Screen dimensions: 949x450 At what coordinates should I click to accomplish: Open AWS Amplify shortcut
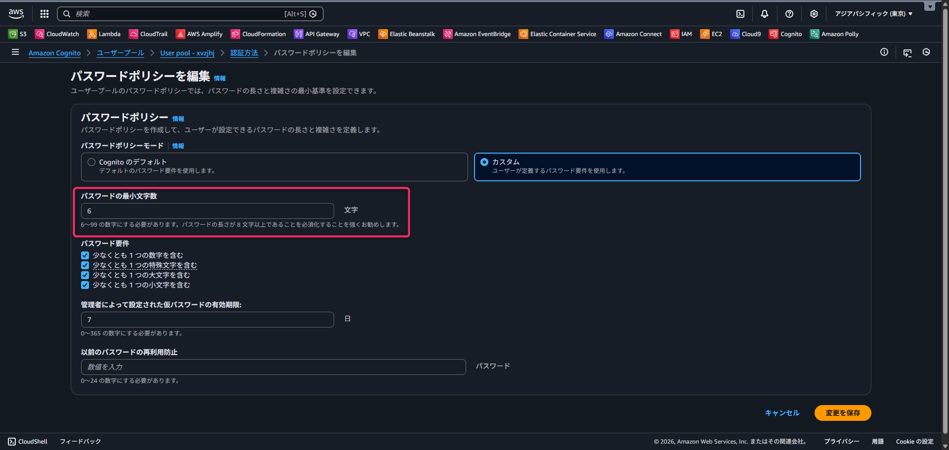199,34
